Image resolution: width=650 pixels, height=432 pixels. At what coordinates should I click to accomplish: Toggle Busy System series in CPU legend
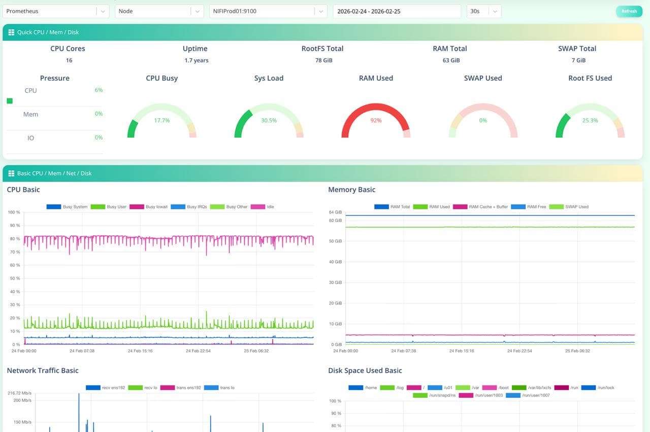[x=67, y=207]
